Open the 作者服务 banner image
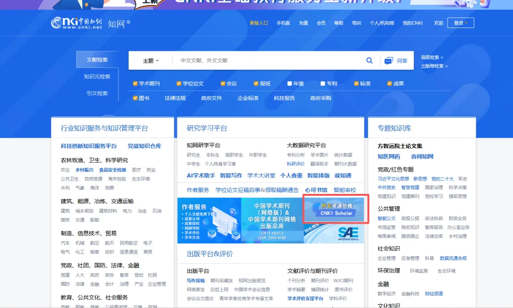 [x=209, y=220]
